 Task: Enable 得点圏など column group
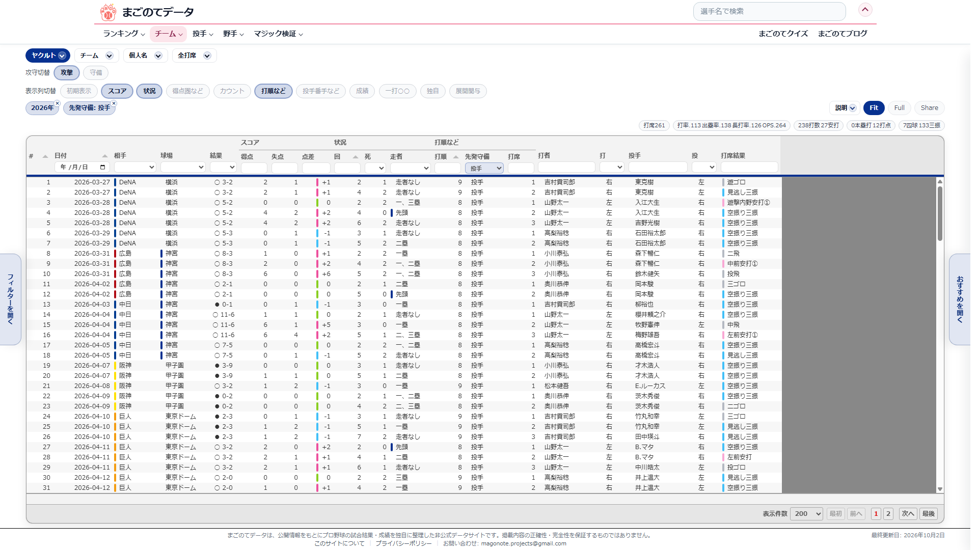coord(187,91)
